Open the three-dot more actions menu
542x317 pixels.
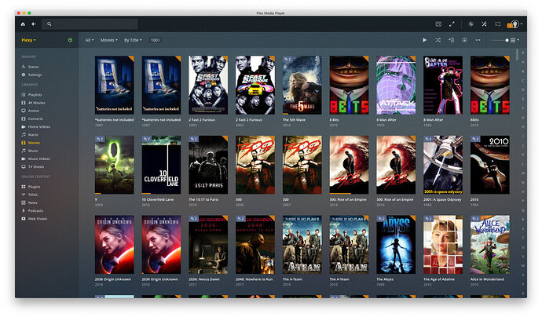478,40
